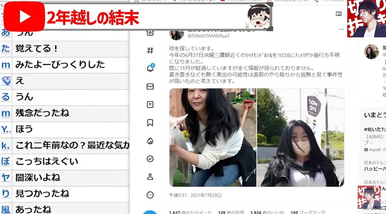The image size is (386, 214).
Task: Click user name り in chat list
Action: click(6, 194)
